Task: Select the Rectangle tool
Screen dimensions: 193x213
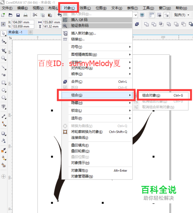Action: tap(3, 82)
